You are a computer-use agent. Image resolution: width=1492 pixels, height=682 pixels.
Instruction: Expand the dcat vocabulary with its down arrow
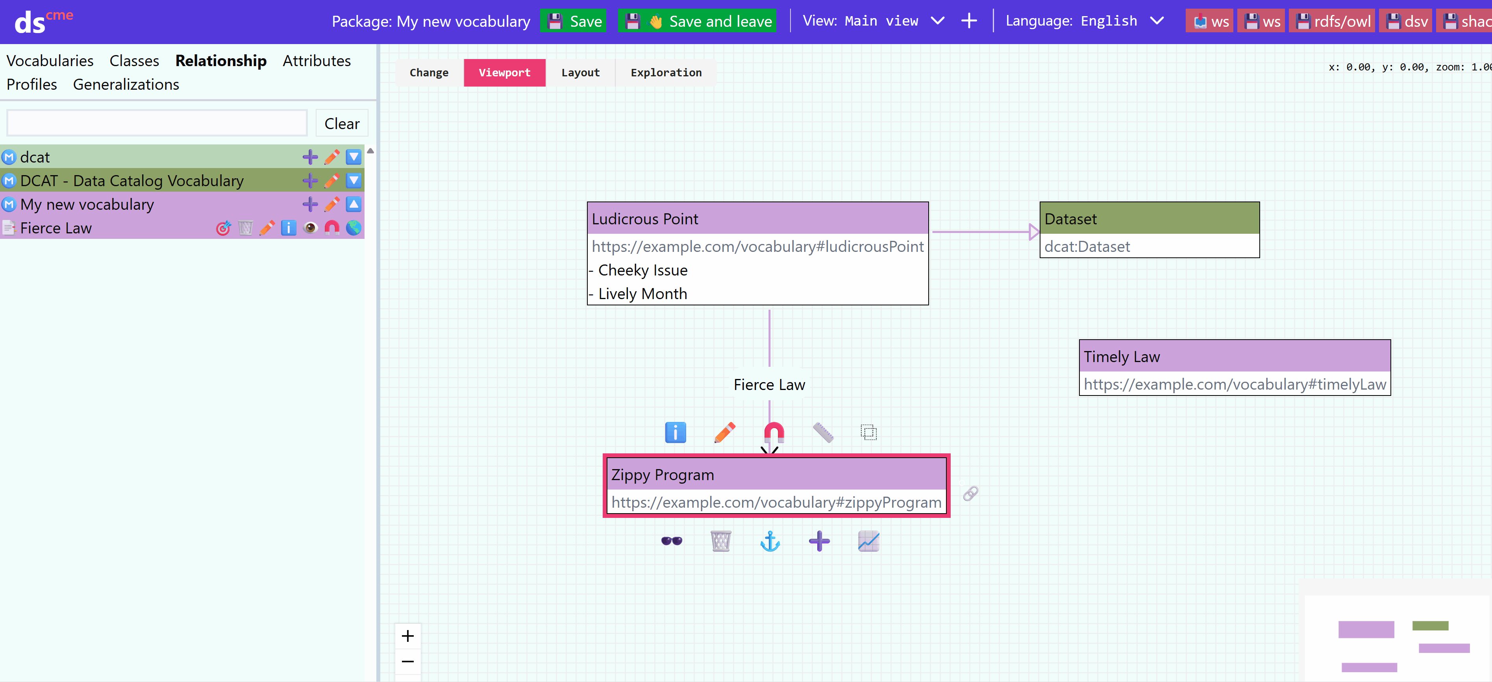pyautogui.click(x=353, y=157)
